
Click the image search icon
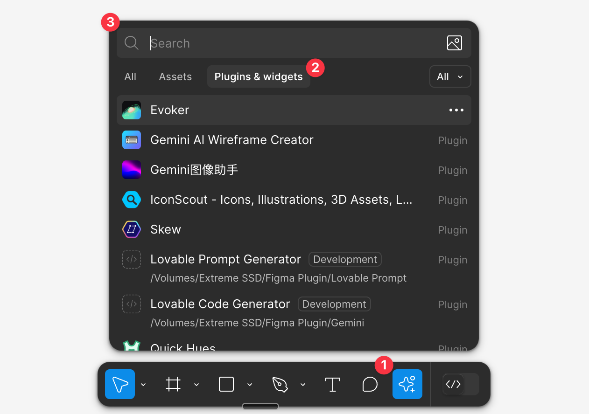(455, 43)
